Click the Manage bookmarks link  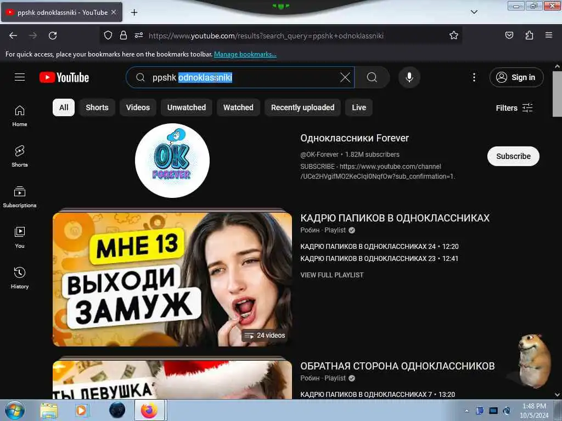coord(245,54)
